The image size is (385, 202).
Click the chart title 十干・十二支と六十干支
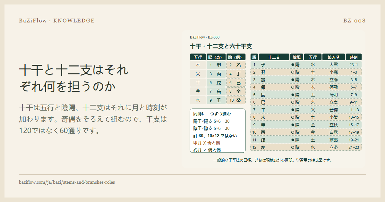coord(221,46)
